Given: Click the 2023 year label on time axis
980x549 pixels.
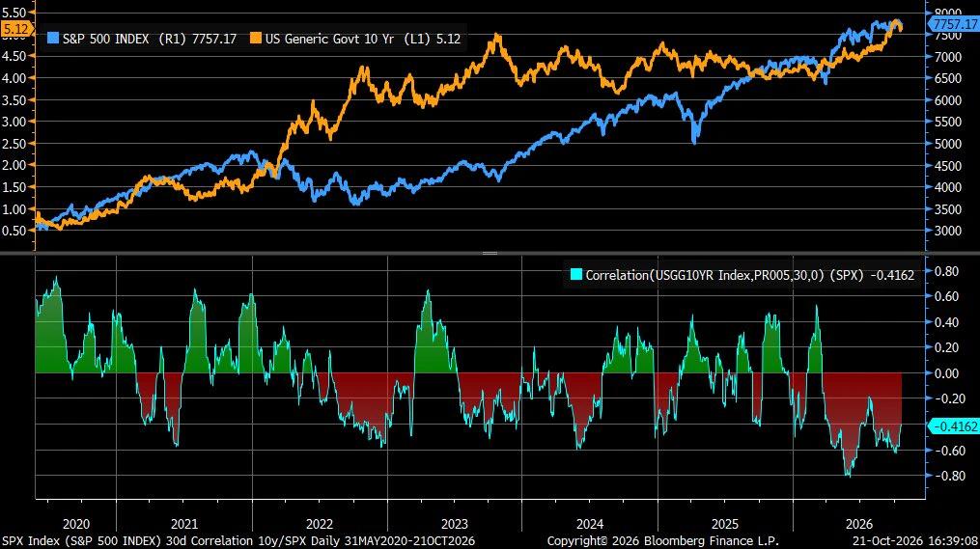Looking at the screenshot, I should (455, 524).
